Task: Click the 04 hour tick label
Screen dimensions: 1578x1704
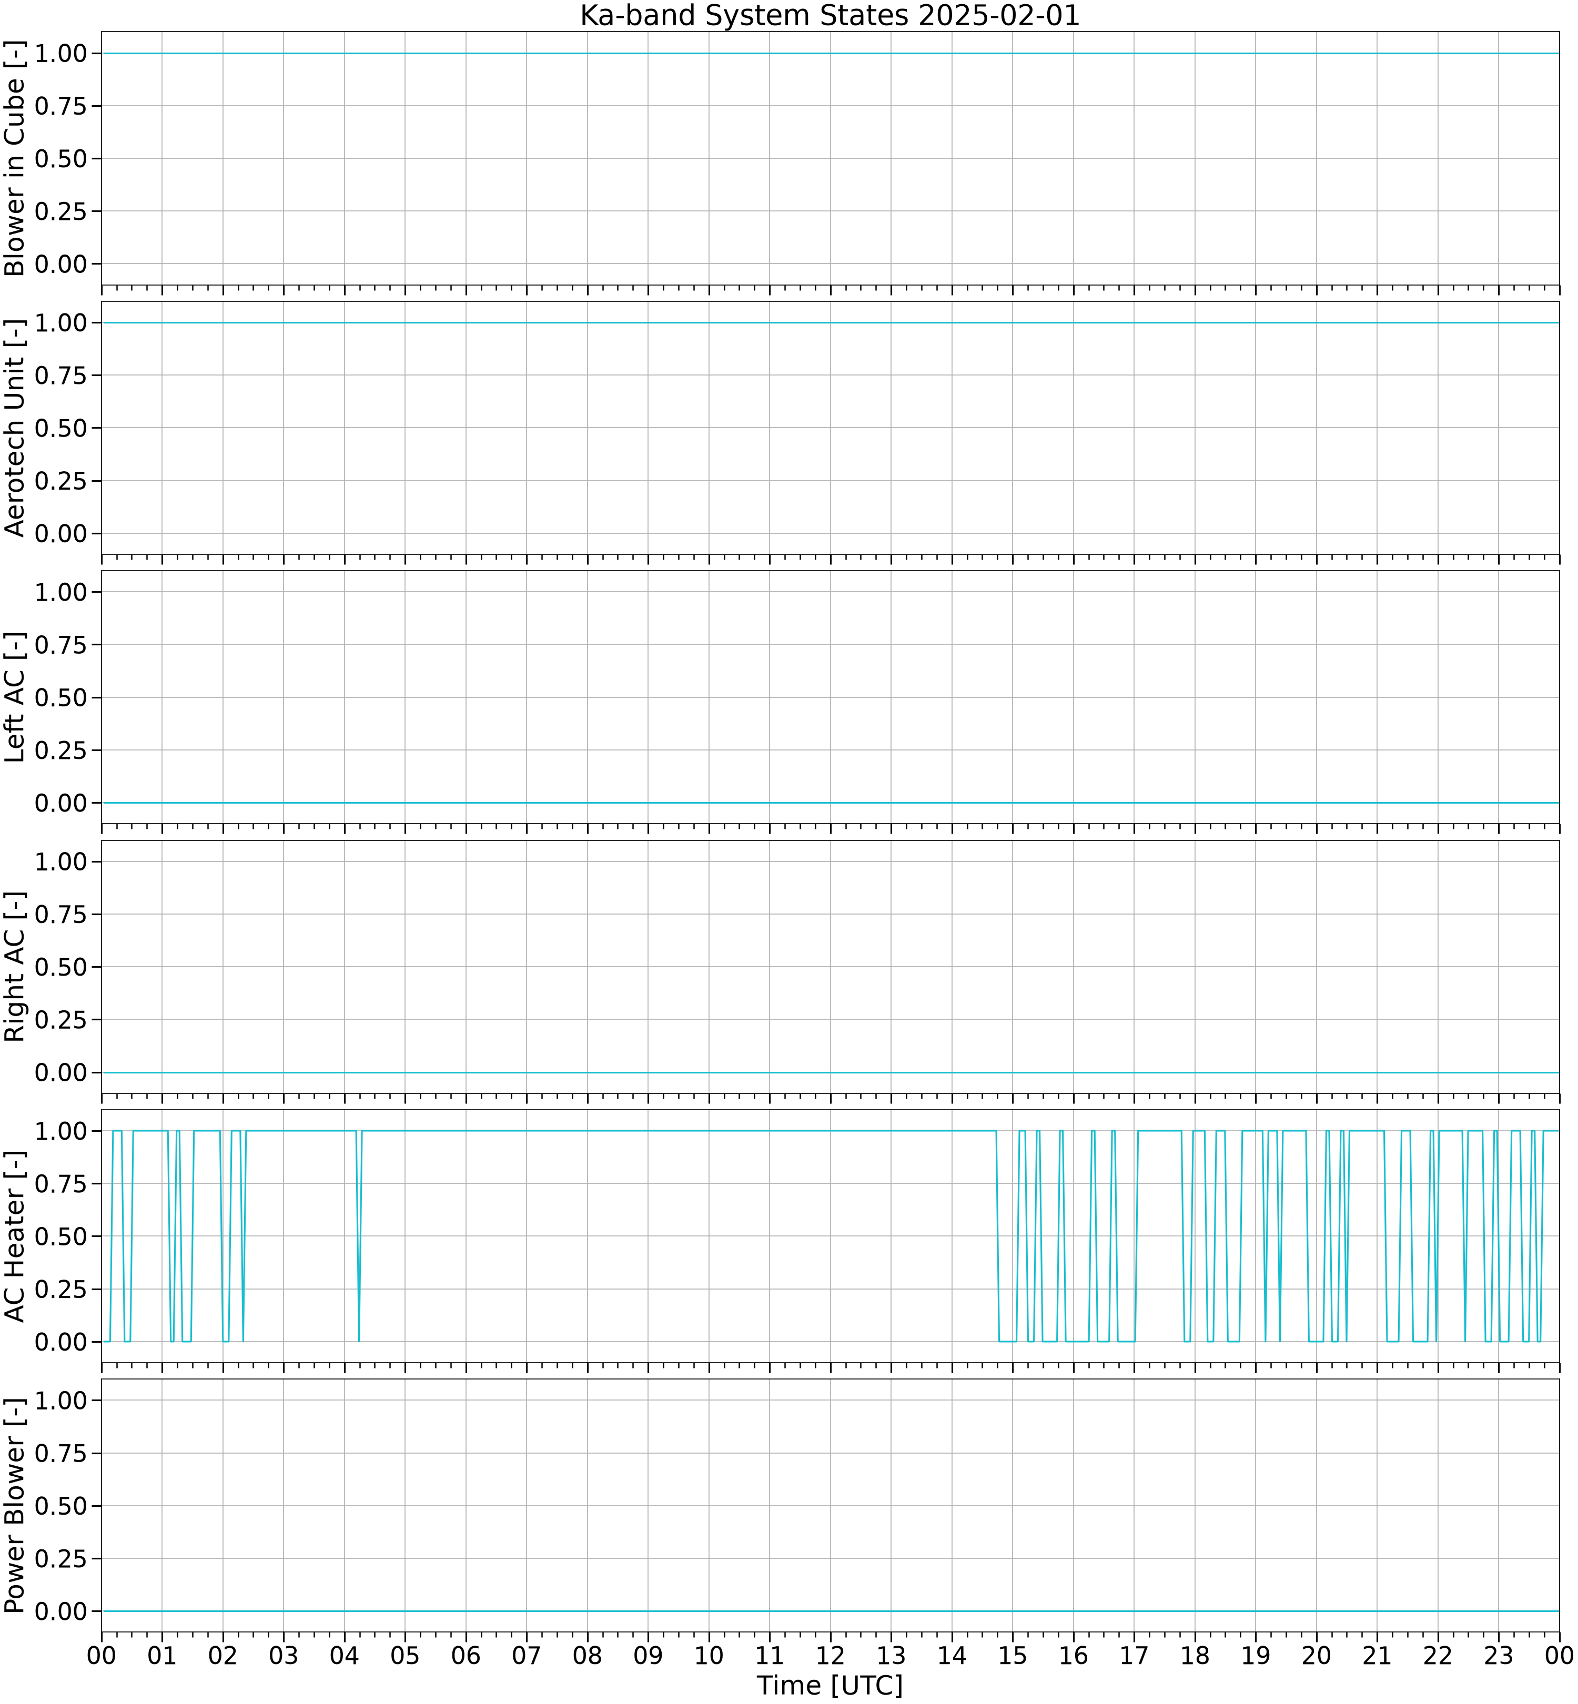Action: 344,1655
